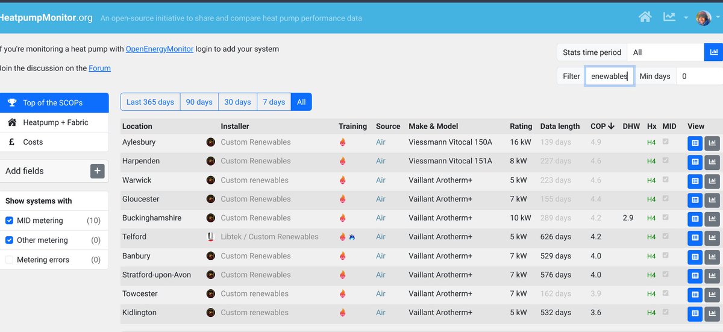This screenshot has height=332, width=723.
Task: Open list view for Stratford-upon-Avon row
Action: point(695,275)
